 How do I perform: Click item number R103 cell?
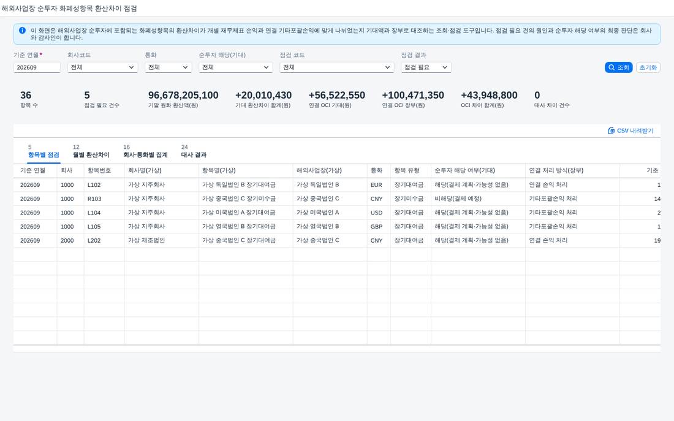104,199
